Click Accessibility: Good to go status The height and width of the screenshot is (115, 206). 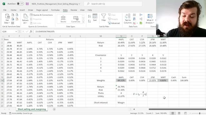tap(21, 113)
